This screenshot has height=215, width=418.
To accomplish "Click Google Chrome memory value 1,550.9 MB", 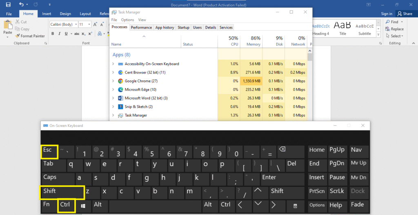I will pyautogui.click(x=251, y=81).
